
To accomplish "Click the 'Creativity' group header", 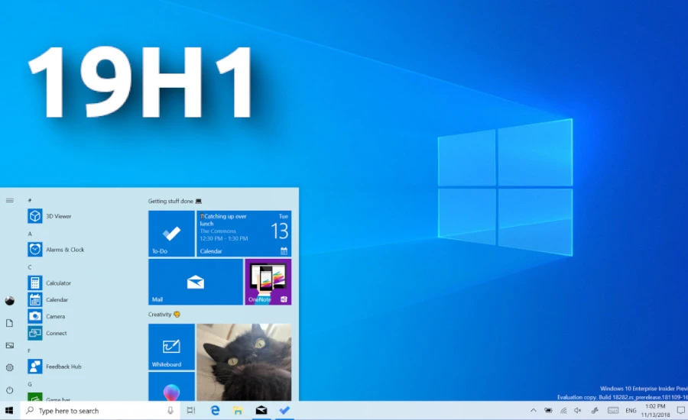I will [164, 315].
